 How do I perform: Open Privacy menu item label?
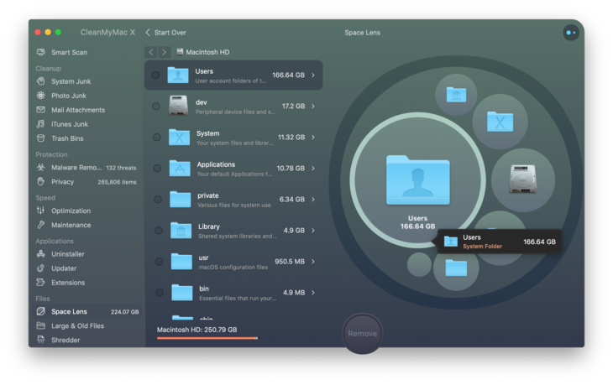(x=62, y=182)
